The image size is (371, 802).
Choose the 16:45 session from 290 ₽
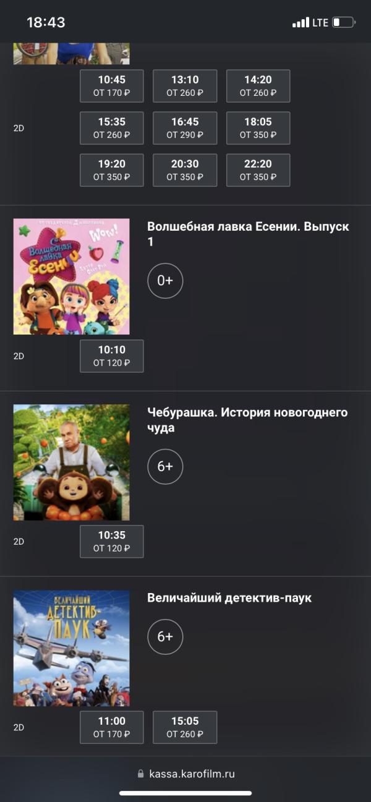point(185,128)
